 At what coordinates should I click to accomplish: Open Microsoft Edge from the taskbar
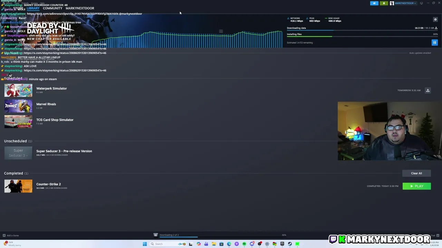(229, 244)
